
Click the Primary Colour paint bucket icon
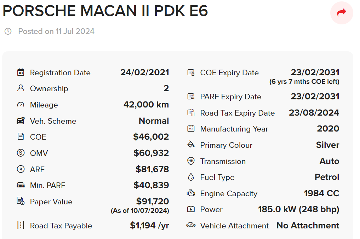[x=191, y=145]
